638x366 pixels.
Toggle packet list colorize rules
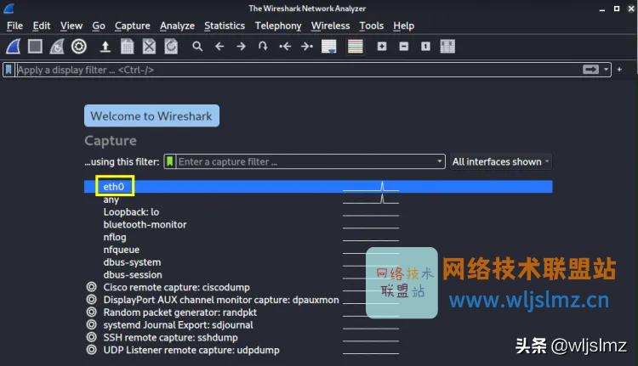356,47
